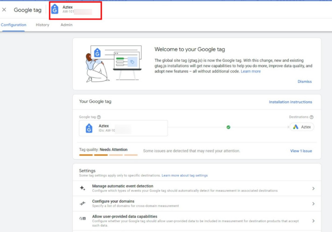Switch to the Admin tab

pos(66,25)
